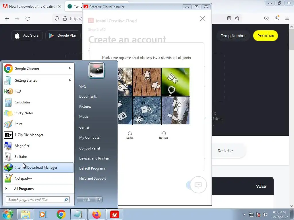Viewport: 294px width, 220px height.
Task: Click the yellow Premium button
Action: pyautogui.click(x=266, y=36)
